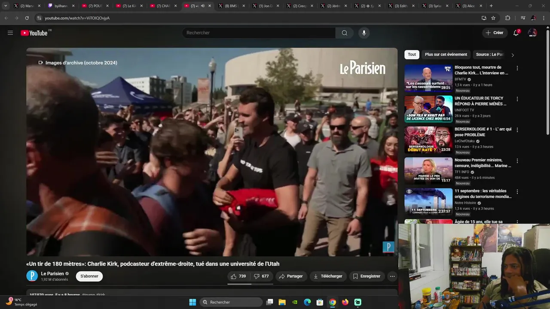Click the Windows taskbar Rechercher search box

[232, 302]
